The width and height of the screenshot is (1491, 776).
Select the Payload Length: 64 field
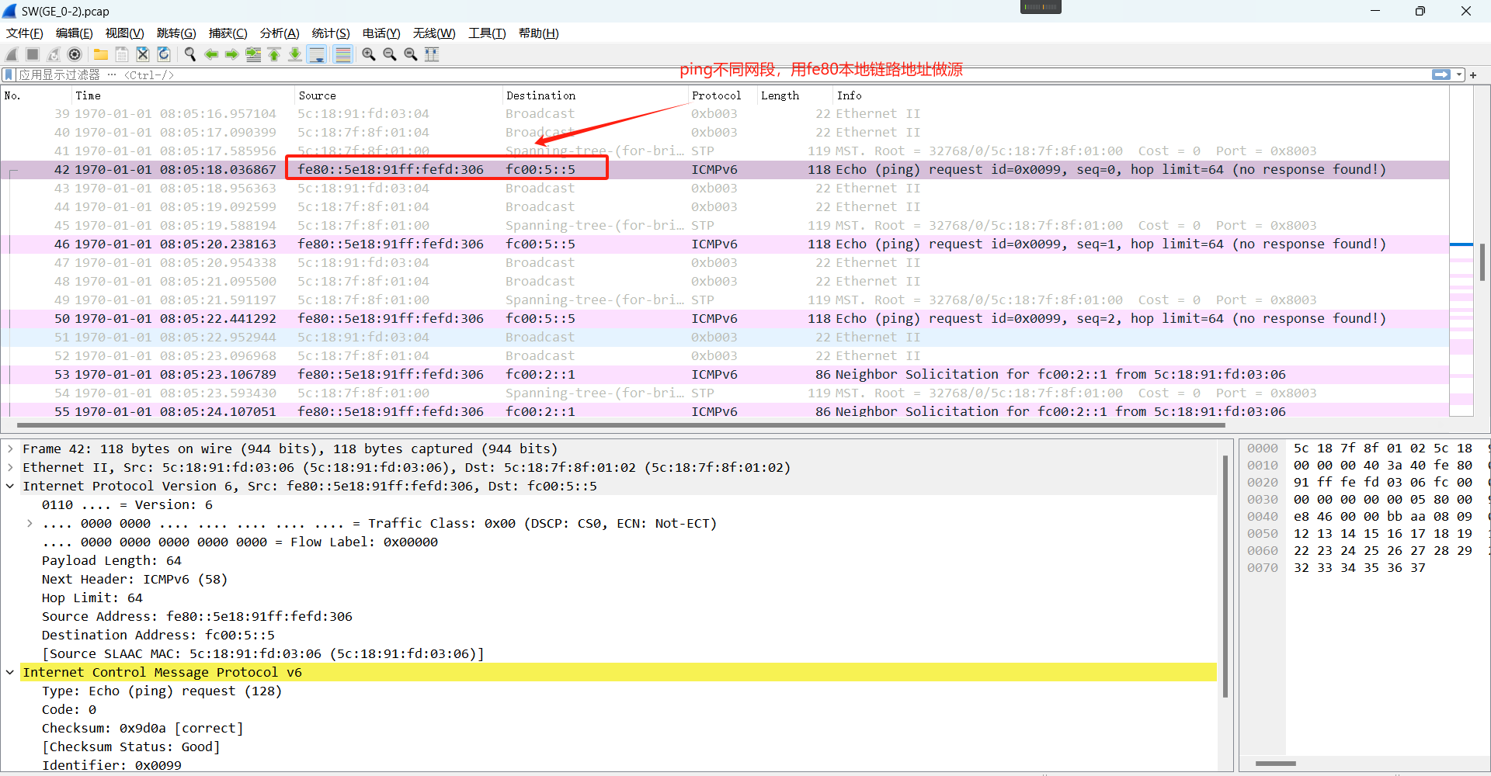click(x=112, y=560)
